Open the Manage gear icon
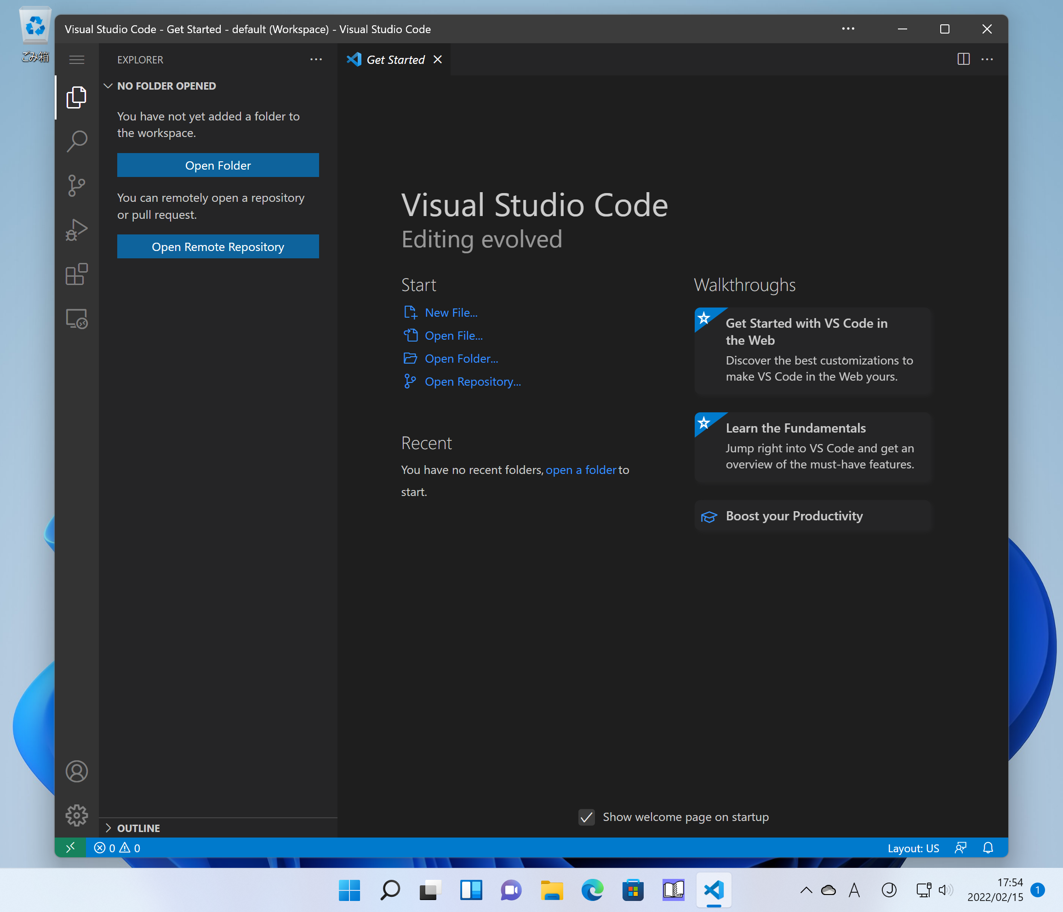1063x912 pixels. tap(76, 815)
